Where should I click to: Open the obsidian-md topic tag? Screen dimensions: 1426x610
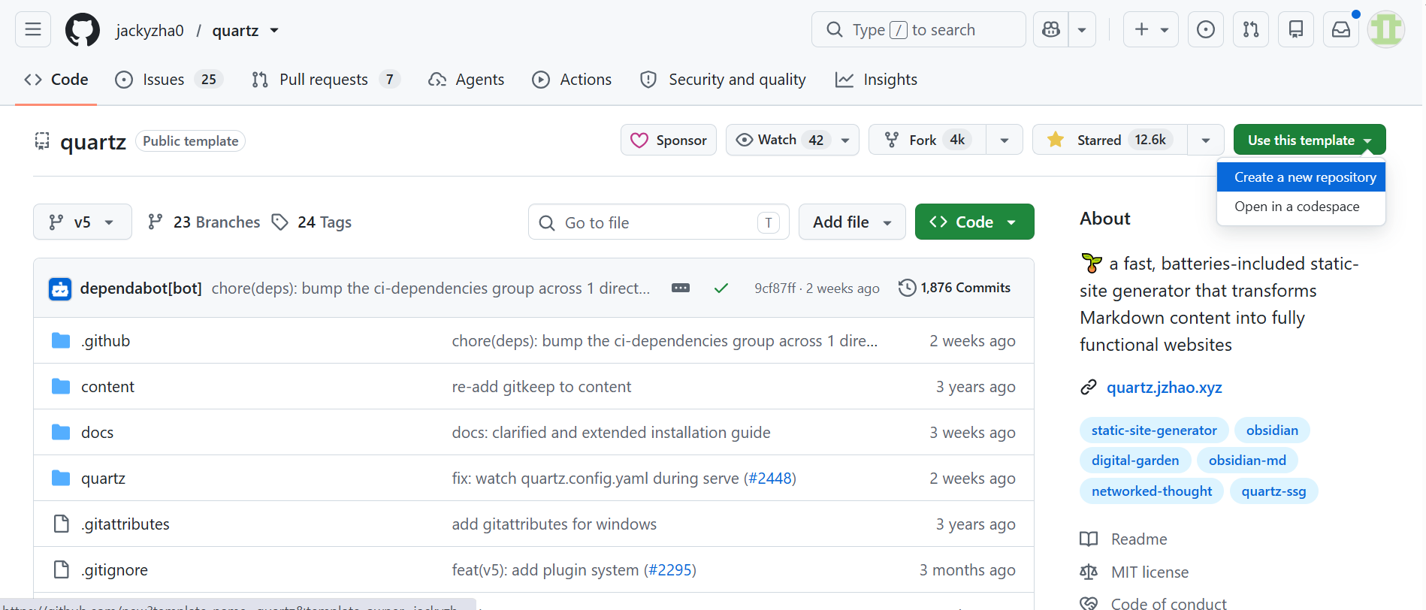point(1247,461)
